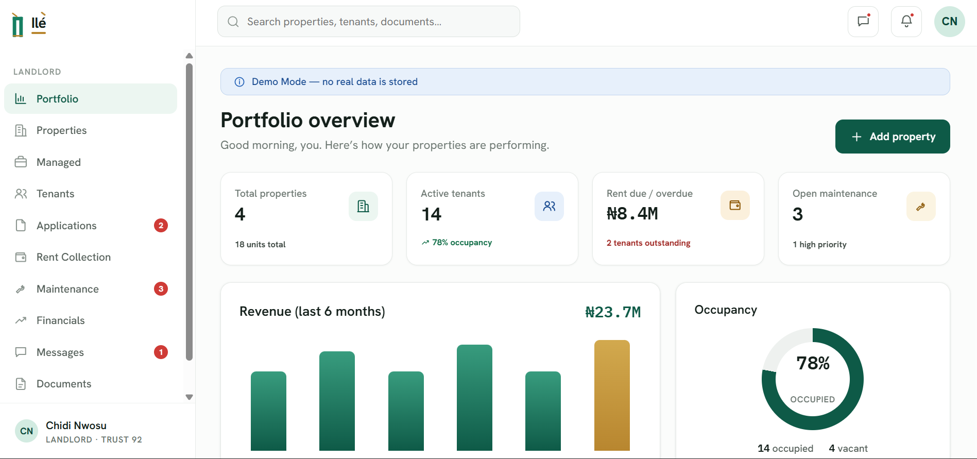Click the Demo Mode banner message
Viewport: 977px width, 459px height.
(x=335, y=82)
